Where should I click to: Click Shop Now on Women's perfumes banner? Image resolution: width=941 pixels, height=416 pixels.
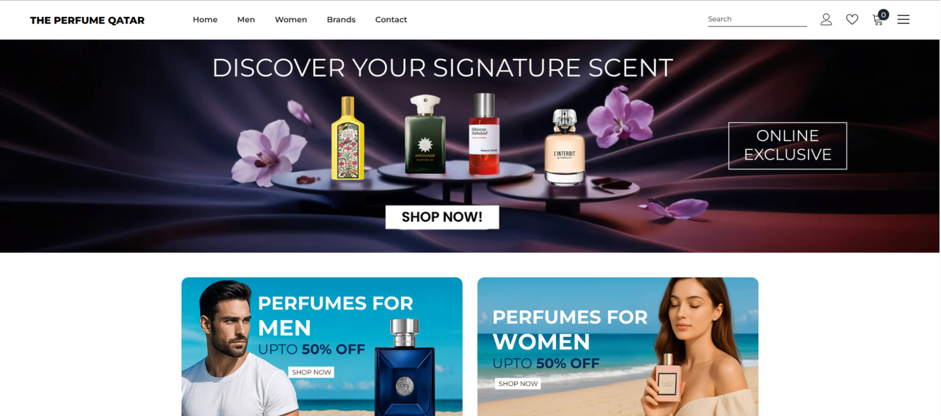point(518,384)
